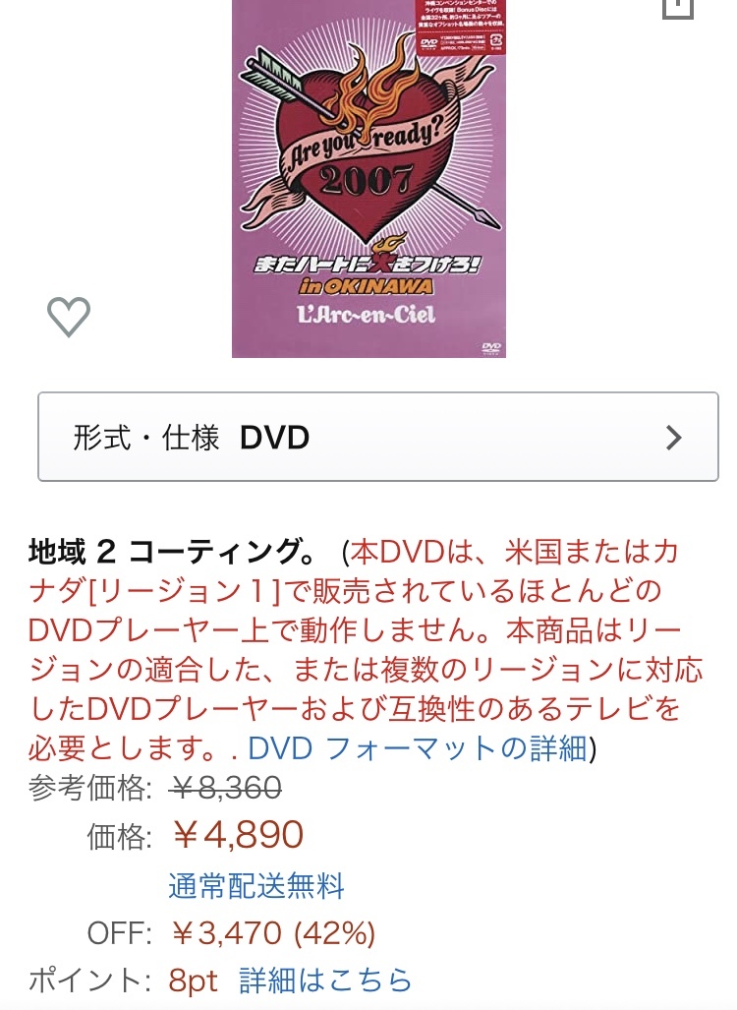Open the 形式・仕様 DVD format selector

coord(377,437)
